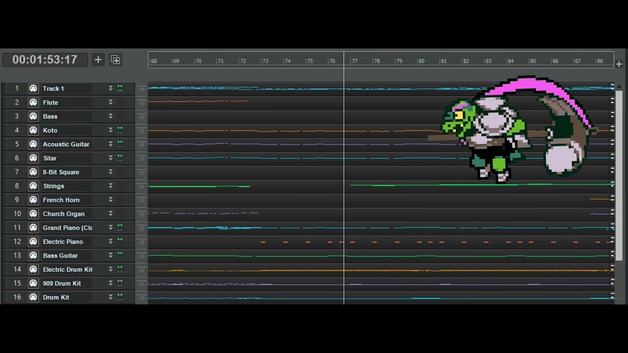The width and height of the screenshot is (628, 353).
Task: Click the Electric Piano track's MIDI icon
Action: point(33,242)
